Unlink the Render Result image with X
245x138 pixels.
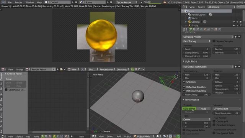[65, 69]
